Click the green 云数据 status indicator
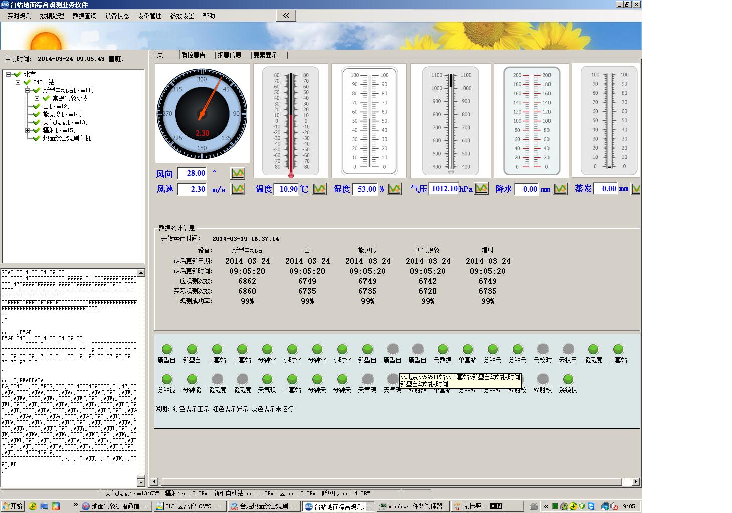 point(443,349)
